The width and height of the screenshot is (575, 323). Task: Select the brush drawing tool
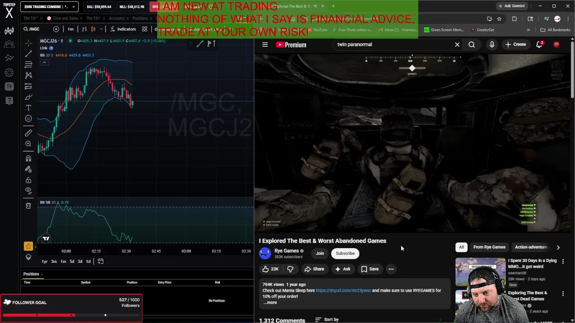pos(28,97)
